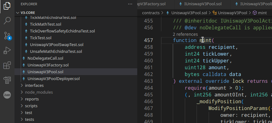Image resolution: width=272 pixels, height=123 pixels.
Task: Switch to the IUniswapV3Pool.sol tab
Action: tap(202, 4)
